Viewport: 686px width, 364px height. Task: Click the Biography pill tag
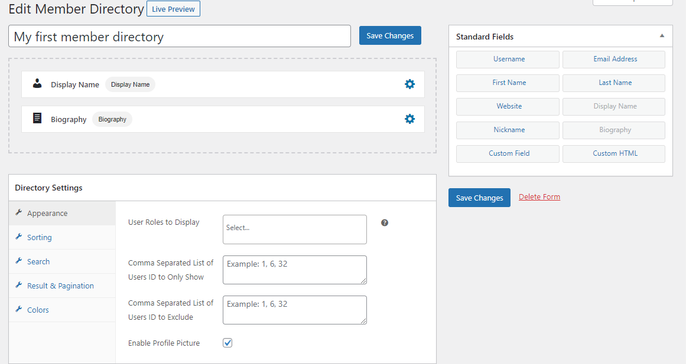point(112,119)
